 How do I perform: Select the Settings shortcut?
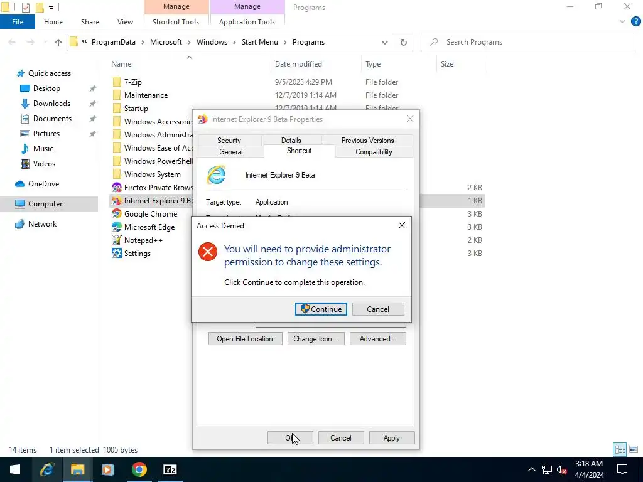point(137,254)
